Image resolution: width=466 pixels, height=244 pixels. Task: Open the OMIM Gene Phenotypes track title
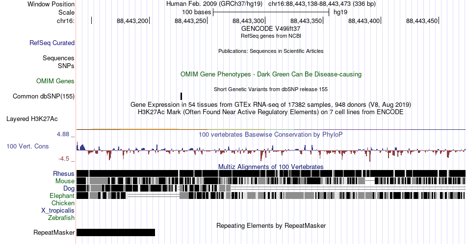tap(271, 74)
